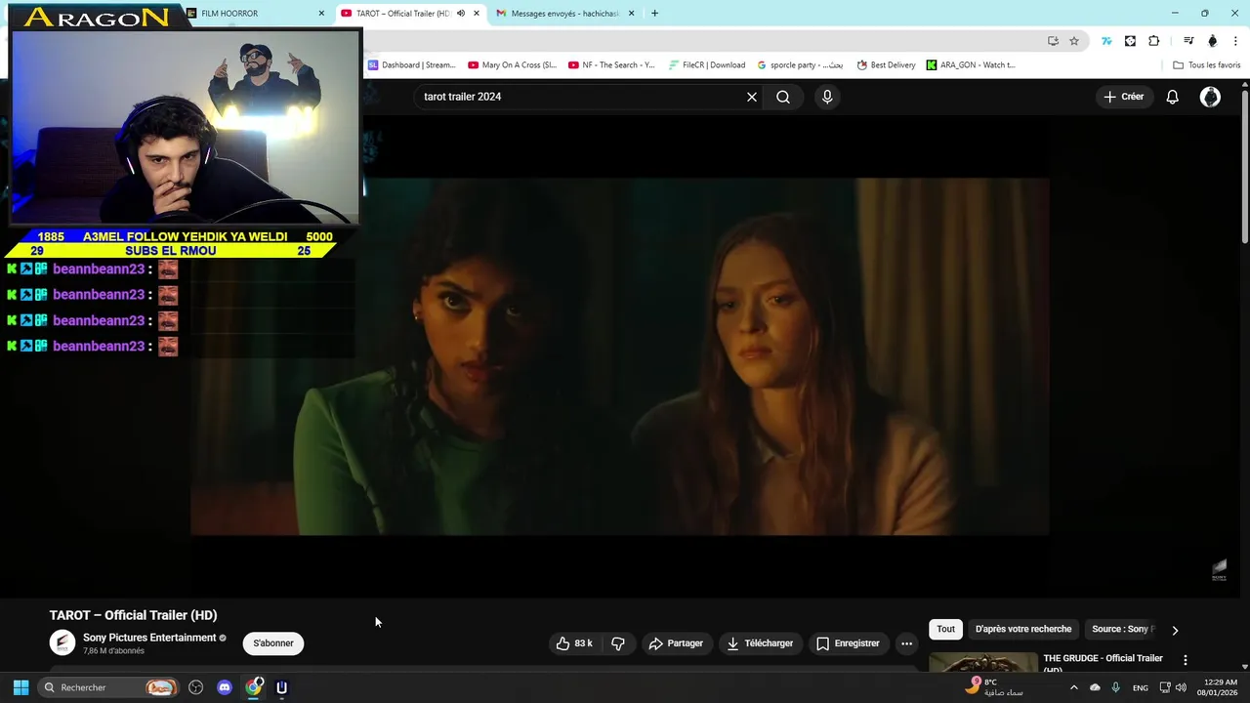1250x703 pixels.
Task: Open the Sony Pictures Entertainment channel name
Action: click(x=149, y=638)
